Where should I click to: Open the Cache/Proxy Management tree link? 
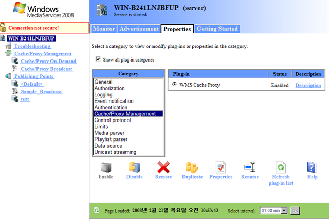[43, 54]
